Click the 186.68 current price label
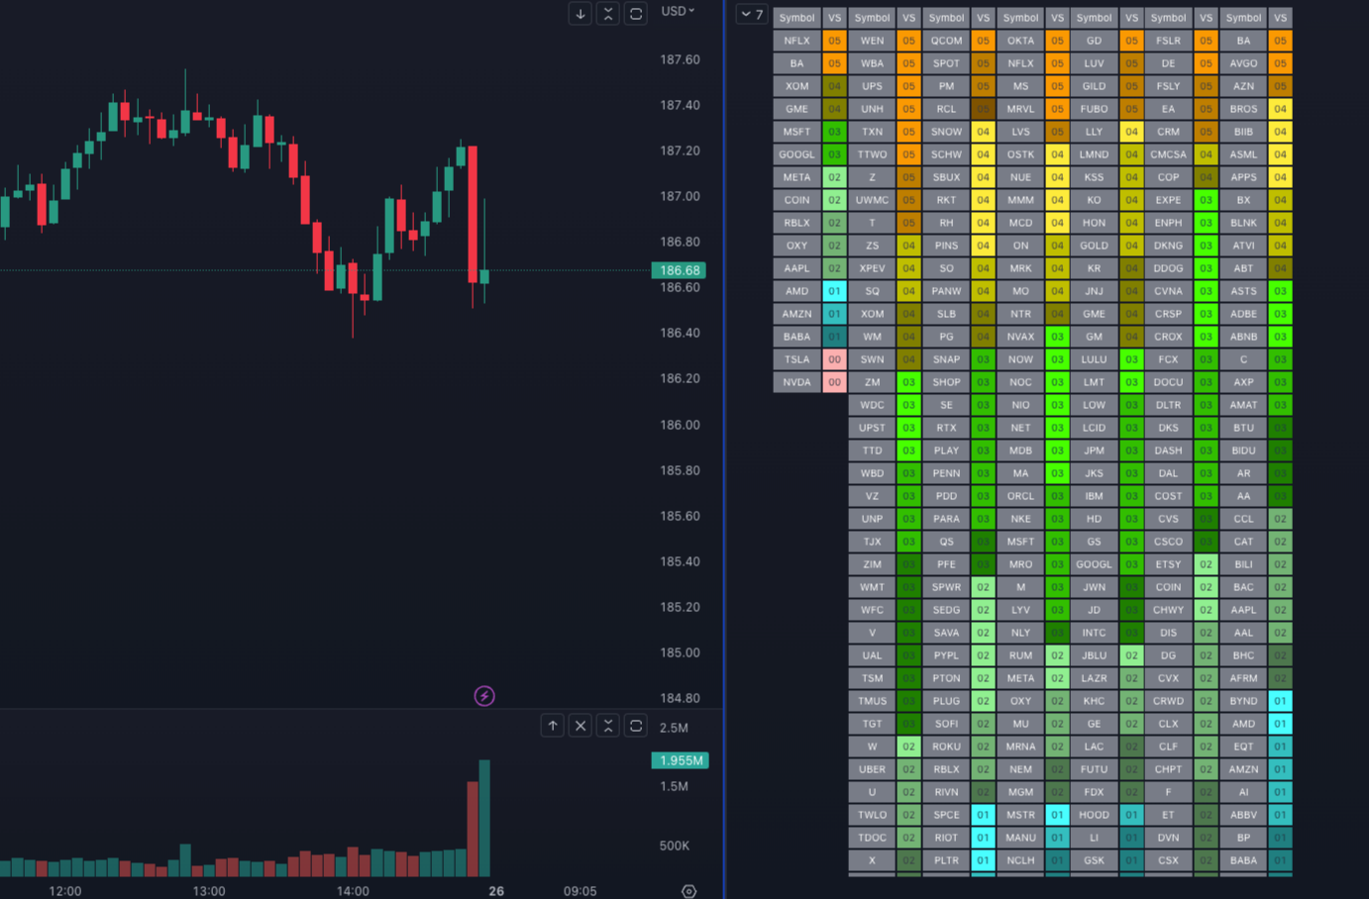 click(680, 270)
